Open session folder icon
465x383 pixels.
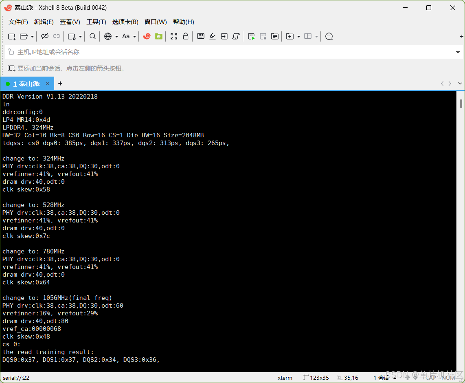tap(24, 37)
